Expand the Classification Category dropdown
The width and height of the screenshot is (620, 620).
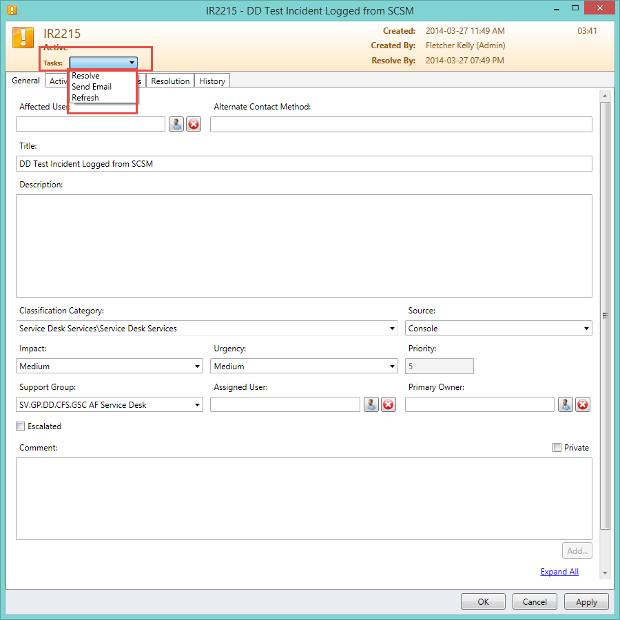(x=393, y=329)
